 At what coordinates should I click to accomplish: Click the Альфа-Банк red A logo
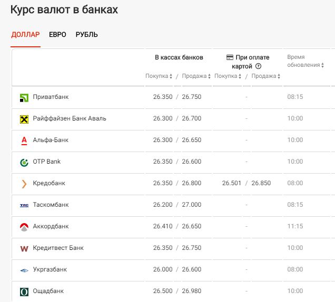[24, 141]
